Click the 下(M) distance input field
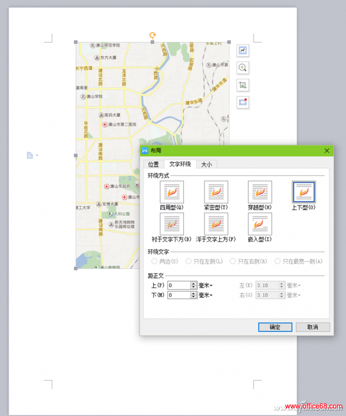Viewport: 346px width, 416px height. pyautogui.click(x=179, y=295)
